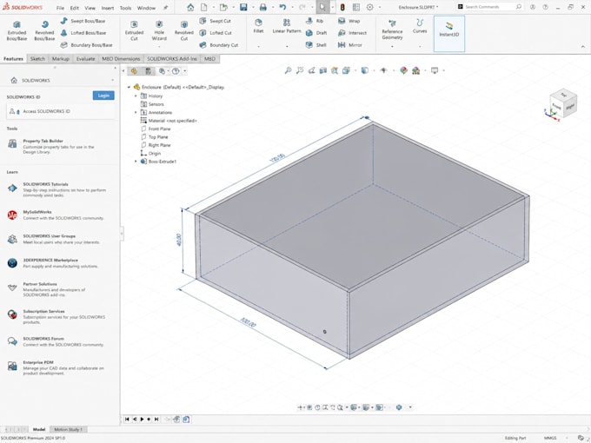
Task: Select the Mirror tool
Action: coord(350,45)
